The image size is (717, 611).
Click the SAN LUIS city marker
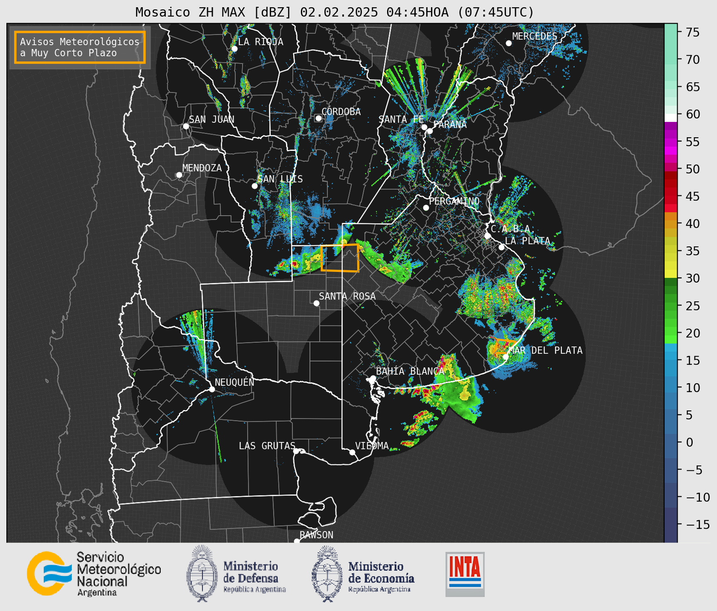click(255, 186)
